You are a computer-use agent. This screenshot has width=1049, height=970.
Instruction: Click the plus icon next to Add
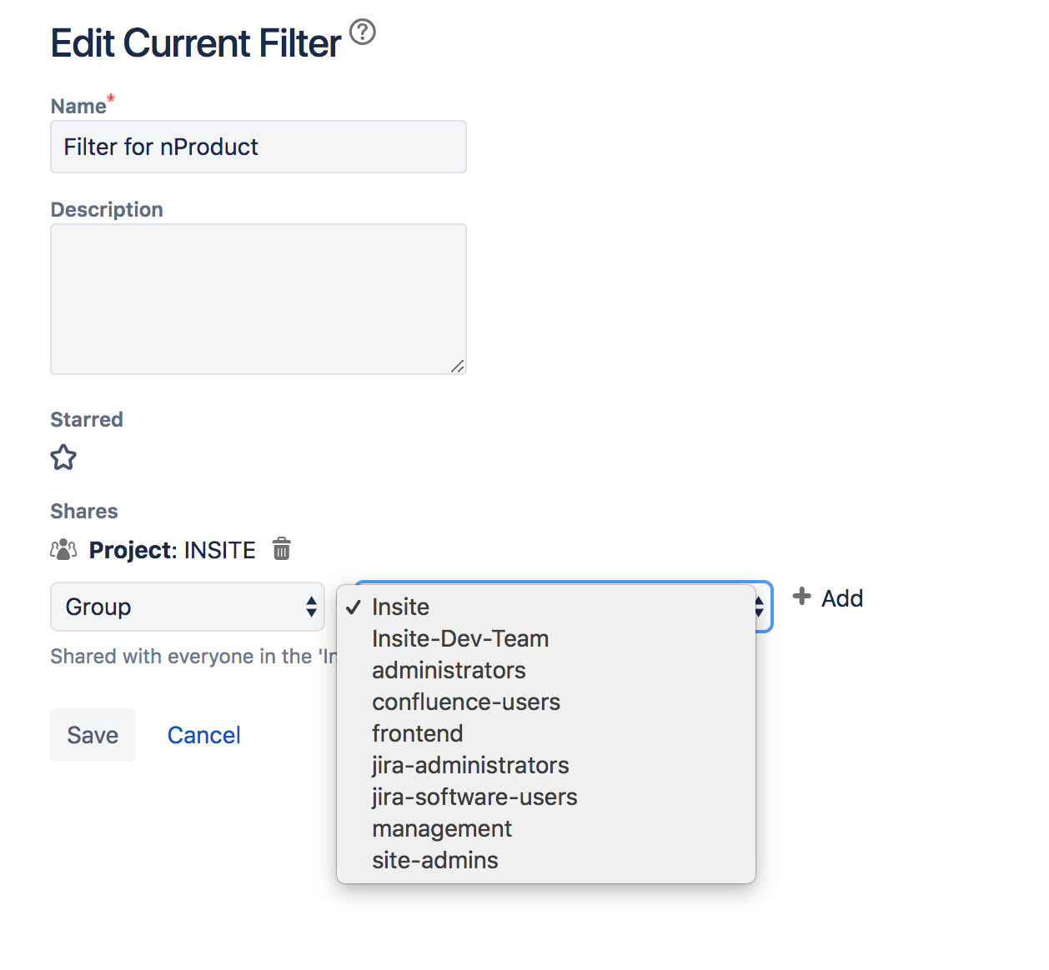(x=802, y=597)
